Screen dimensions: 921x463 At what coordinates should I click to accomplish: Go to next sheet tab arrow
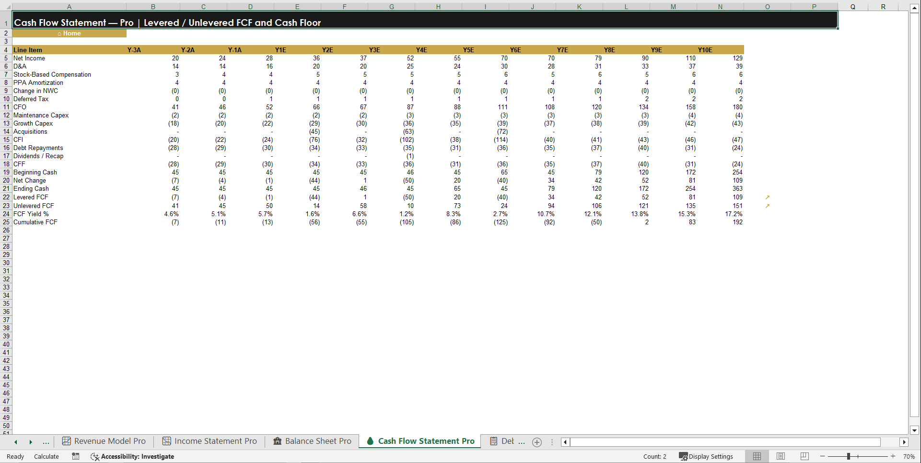31,442
